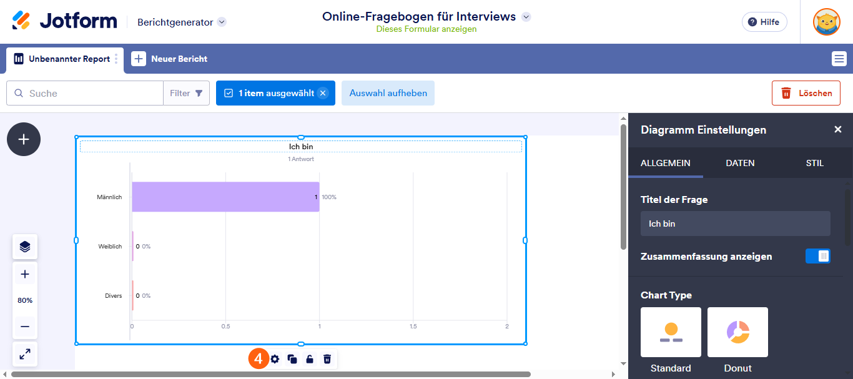
Task: Select the Unbenannter Report tab
Action: [65, 59]
